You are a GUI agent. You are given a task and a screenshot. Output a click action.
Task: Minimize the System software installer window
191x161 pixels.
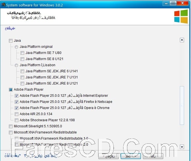point(166,3)
